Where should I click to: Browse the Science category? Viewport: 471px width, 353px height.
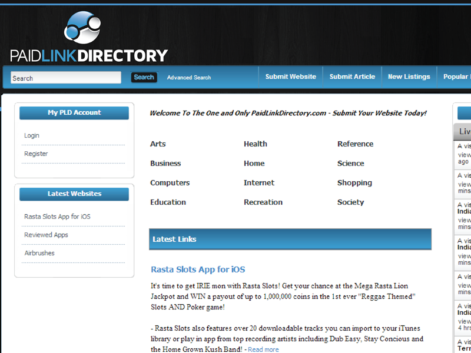pyautogui.click(x=350, y=164)
